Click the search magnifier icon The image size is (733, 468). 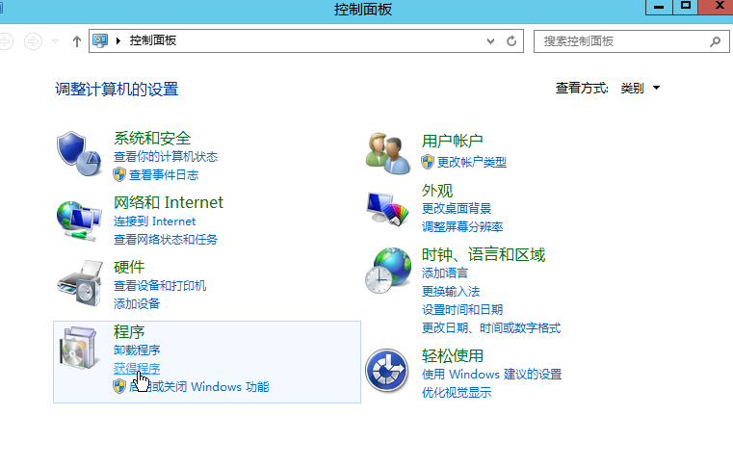[715, 41]
